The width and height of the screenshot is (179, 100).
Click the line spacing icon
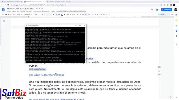(89, 14)
